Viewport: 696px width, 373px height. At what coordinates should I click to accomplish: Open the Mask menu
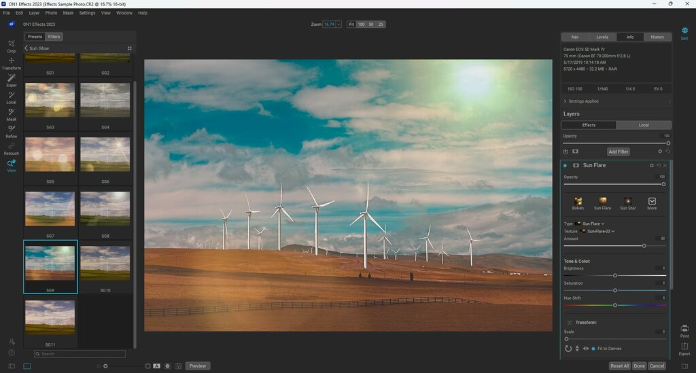click(69, 13)
